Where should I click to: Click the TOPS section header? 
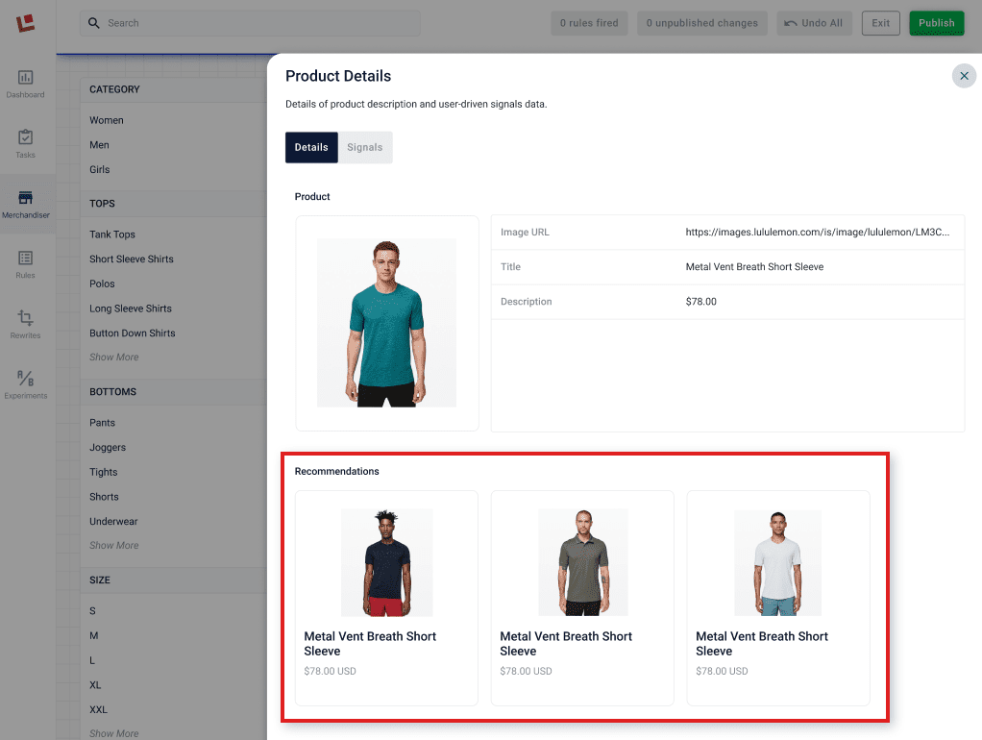(102, 204)
